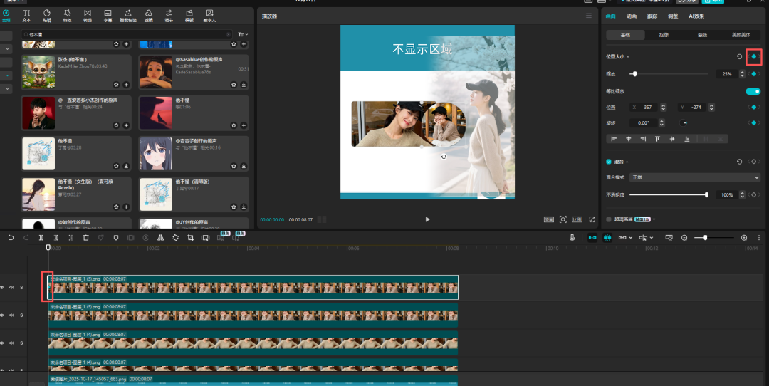The width and height of the screenshot is (769, 386).
Task: Click the delete trash icon in timeline toolbar
Action: (x=85, y=237)
